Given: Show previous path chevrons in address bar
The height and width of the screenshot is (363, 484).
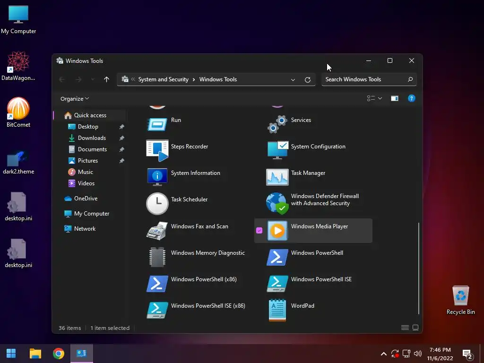Looking at the screenshot, I should pos(133,79).
